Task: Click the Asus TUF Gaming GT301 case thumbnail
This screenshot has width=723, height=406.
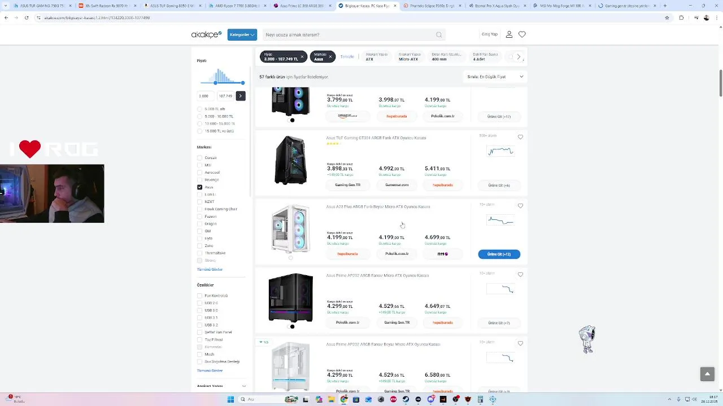Action: (290, 160)
